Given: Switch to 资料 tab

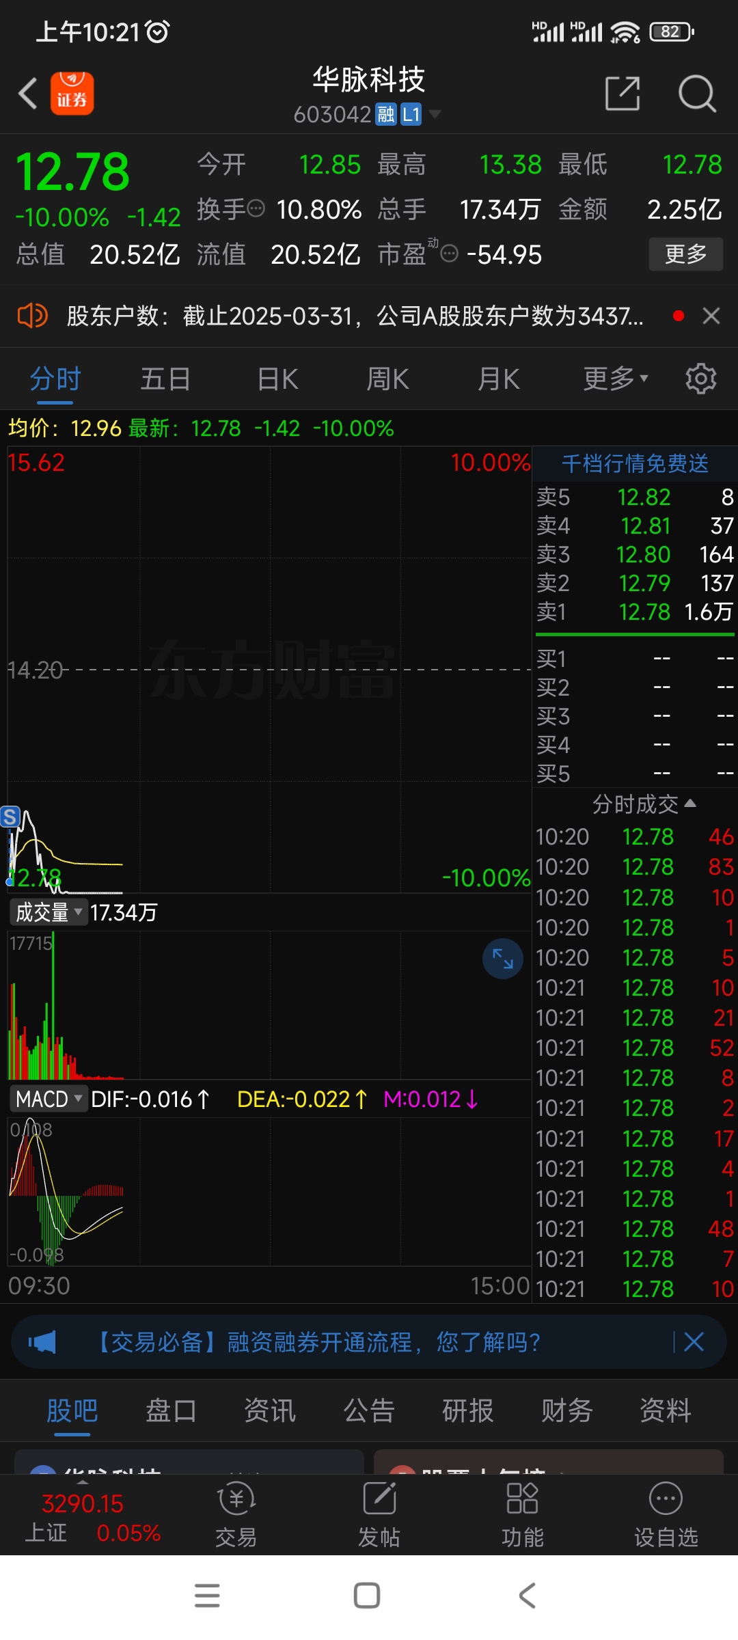Looking at the screenshot, I should [666, 1410].
